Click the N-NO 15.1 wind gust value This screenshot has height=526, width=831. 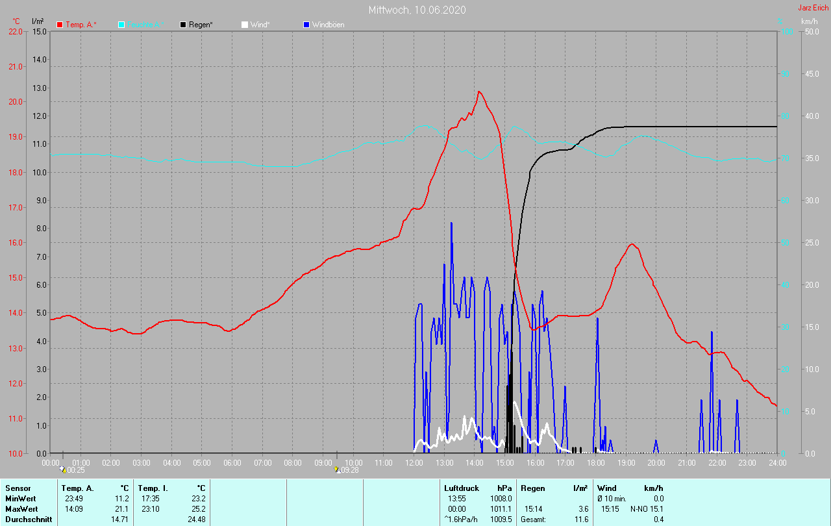(x=647, y=509)
